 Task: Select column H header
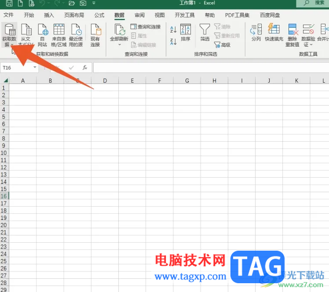tap(214, 80)
